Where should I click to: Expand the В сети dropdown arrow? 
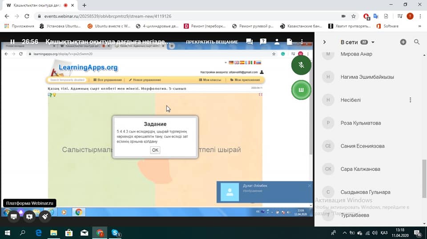[x=373, y=43]
